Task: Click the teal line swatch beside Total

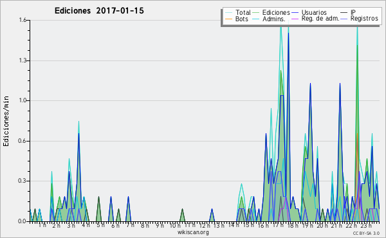Action: (228, 13)
